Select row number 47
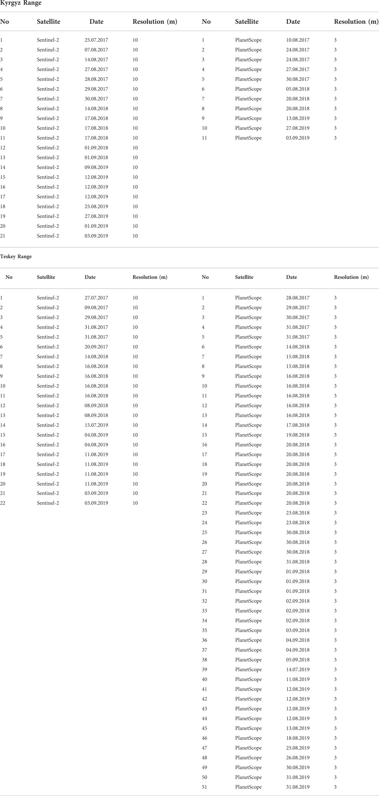The width and height of the screenshot is (379, 796). click(x=205, y=748)
